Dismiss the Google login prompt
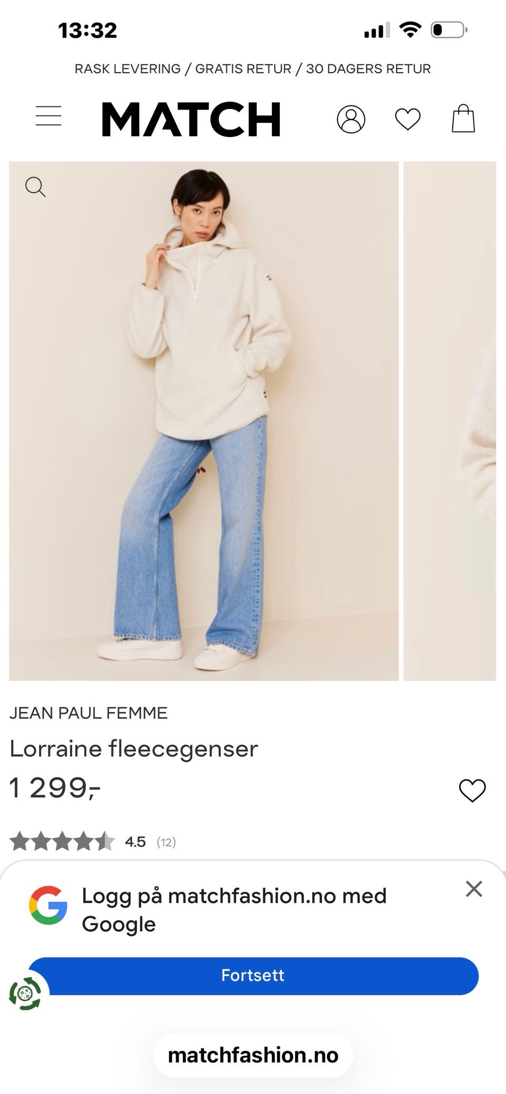This screenshot has height=1094, width=506. click(x=474, y=889)
